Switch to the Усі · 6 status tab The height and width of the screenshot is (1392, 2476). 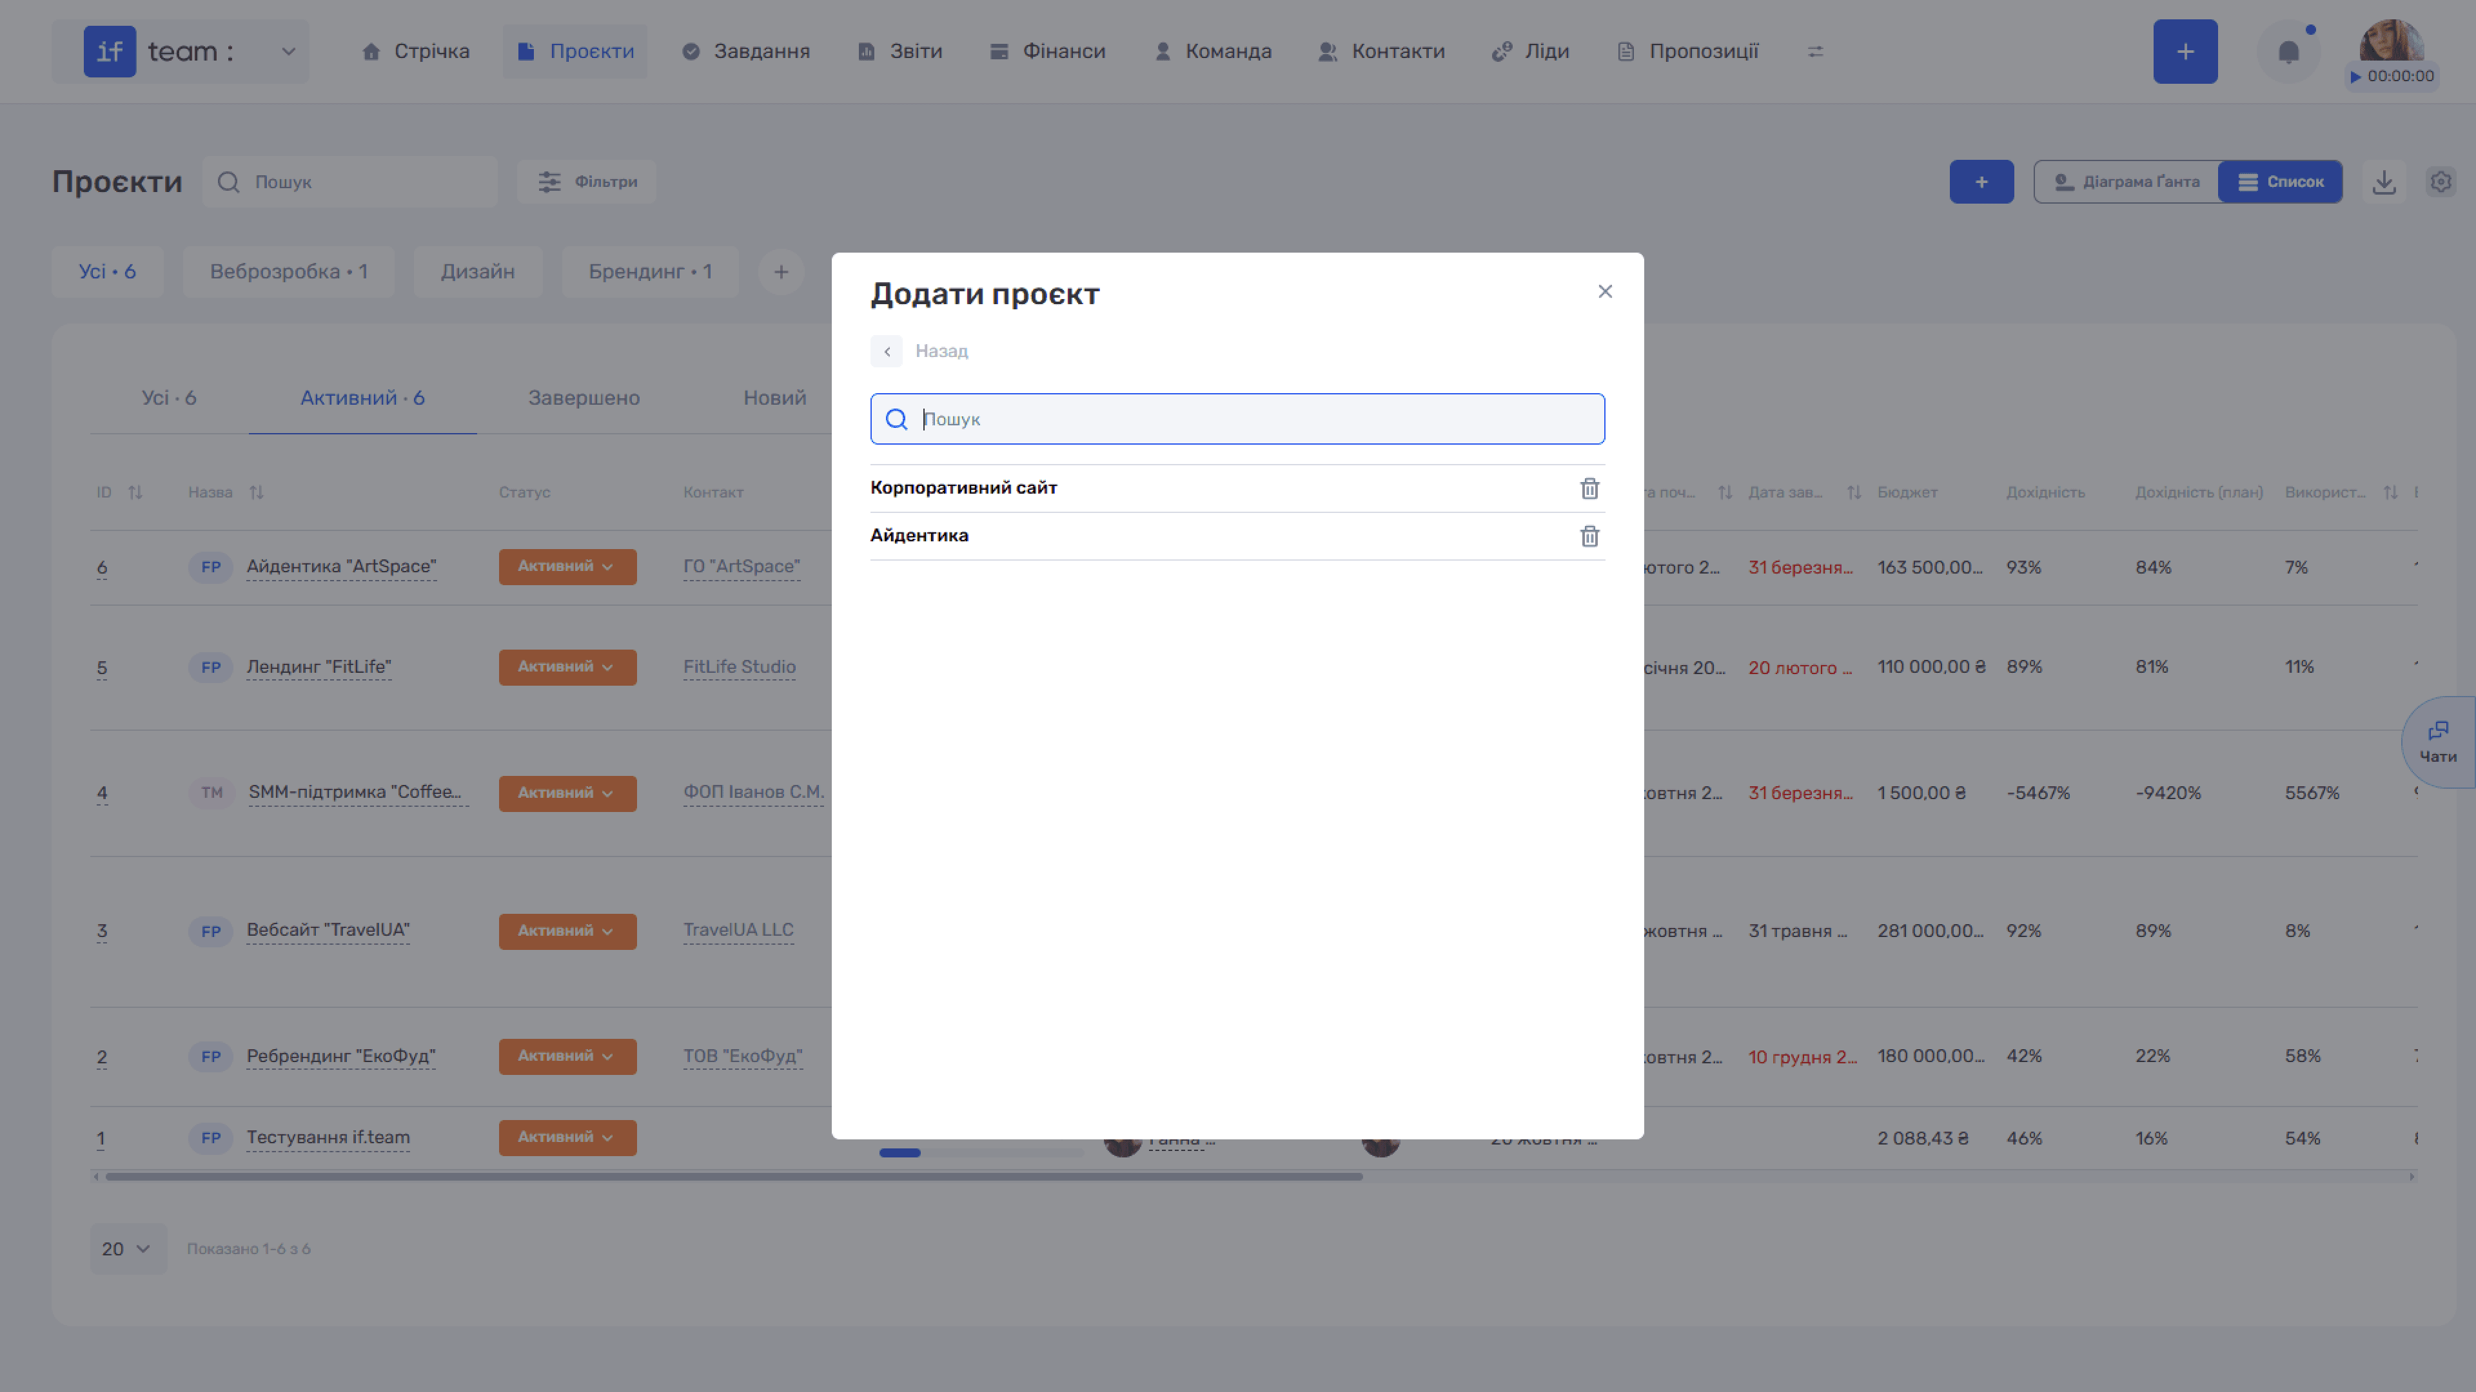click(x=169, y=398)
